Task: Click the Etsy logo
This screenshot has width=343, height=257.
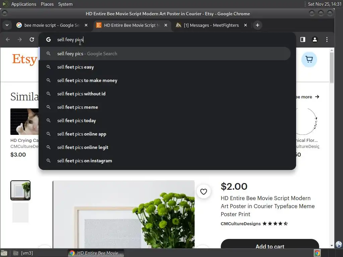Action: pos(24,60)
